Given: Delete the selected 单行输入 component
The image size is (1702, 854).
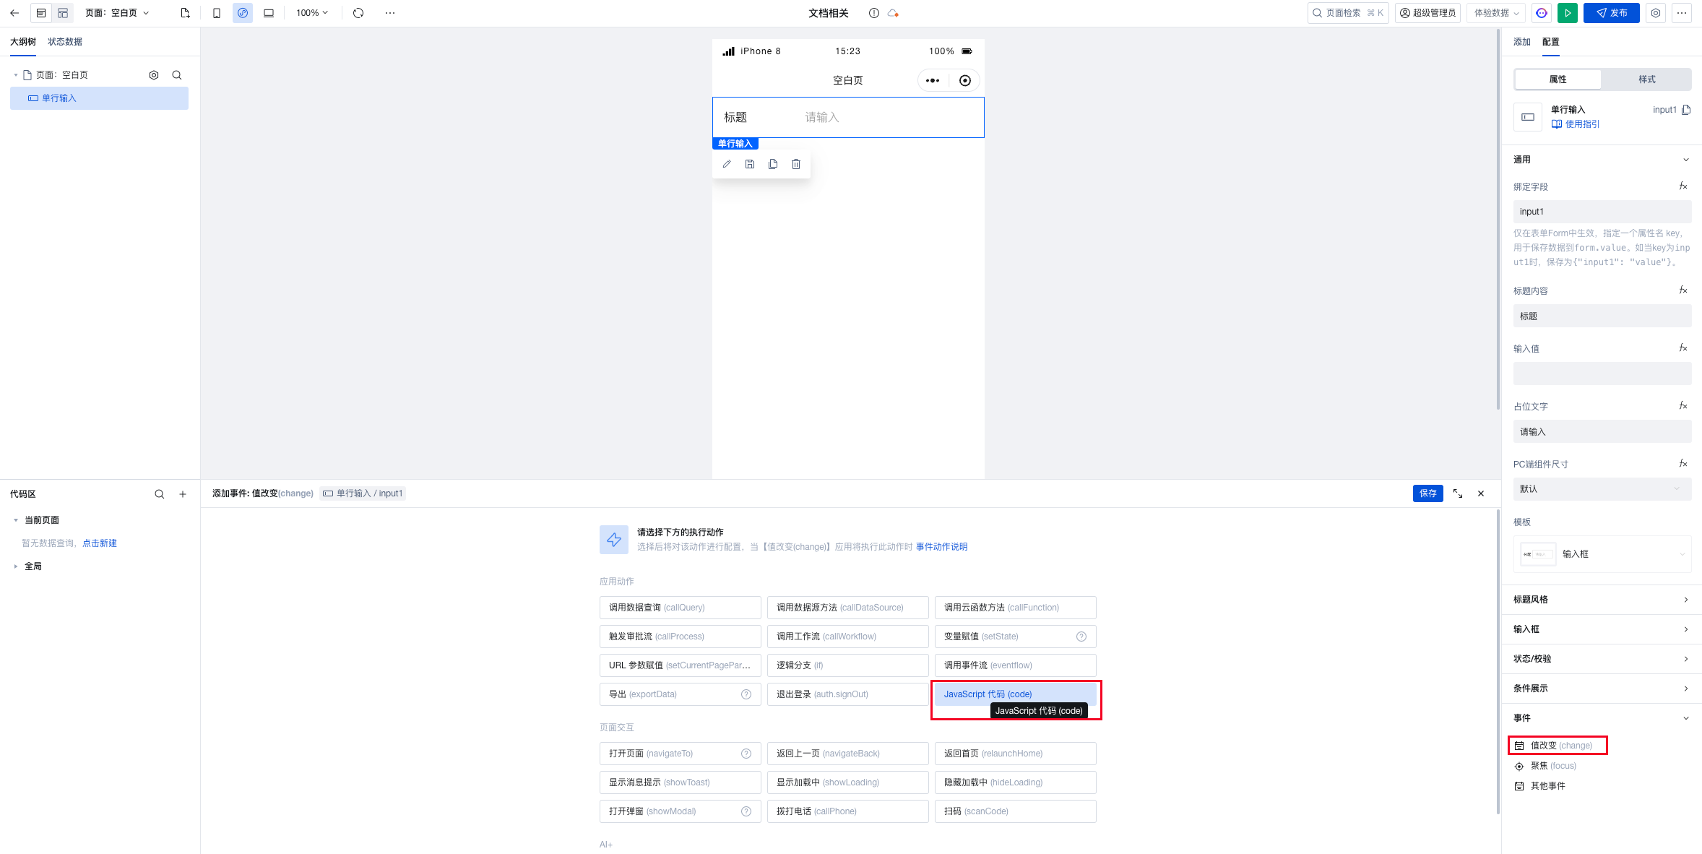Looking at the screenshot, I should pyautogui.click(x=796, y=164).
